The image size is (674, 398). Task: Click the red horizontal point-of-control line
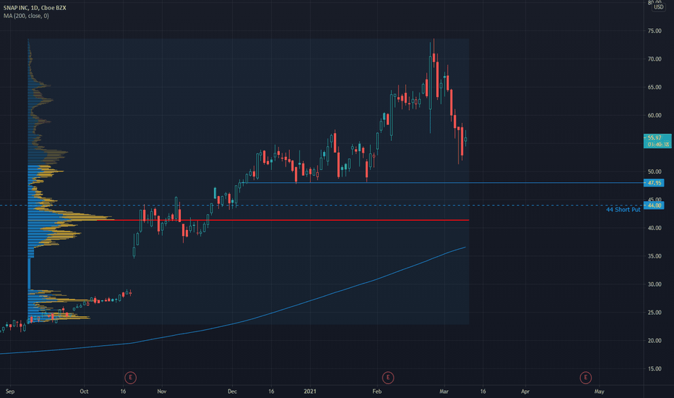point(283,220)
